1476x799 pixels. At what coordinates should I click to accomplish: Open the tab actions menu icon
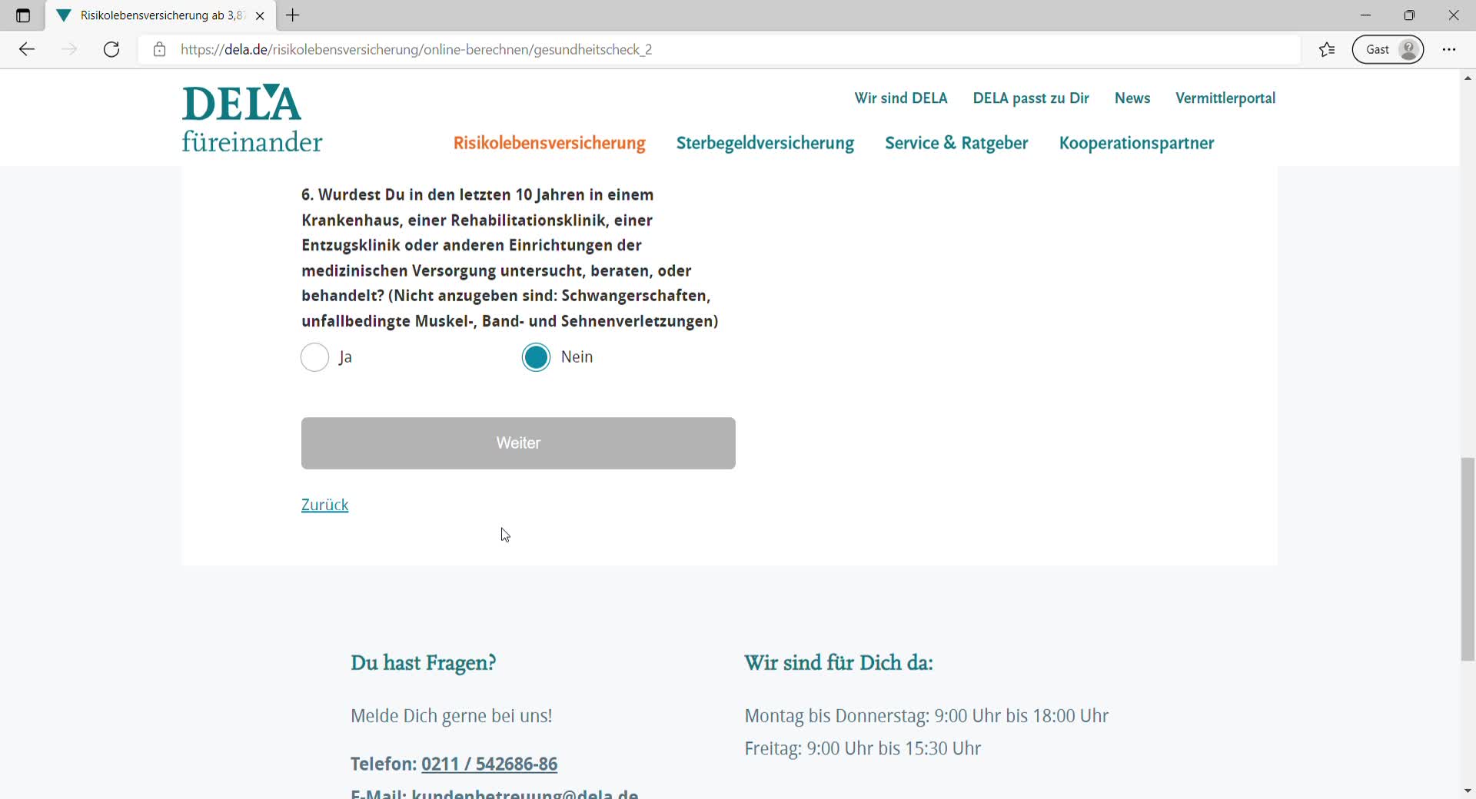click(23, 15)
